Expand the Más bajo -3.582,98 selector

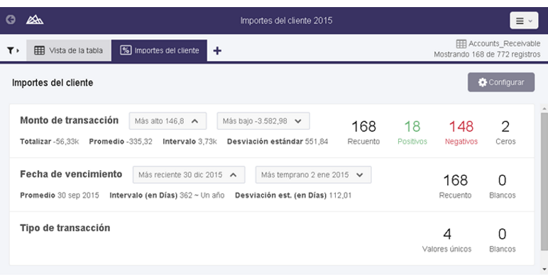pyautogui.click(x=263, y=121)
